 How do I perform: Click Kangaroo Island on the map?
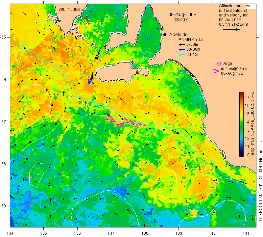click(117, 72)
